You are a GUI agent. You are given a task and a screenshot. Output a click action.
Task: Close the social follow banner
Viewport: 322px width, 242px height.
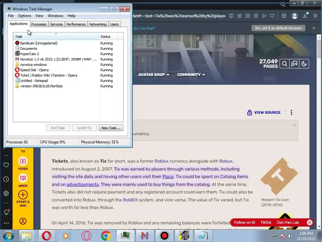(310, 222)
